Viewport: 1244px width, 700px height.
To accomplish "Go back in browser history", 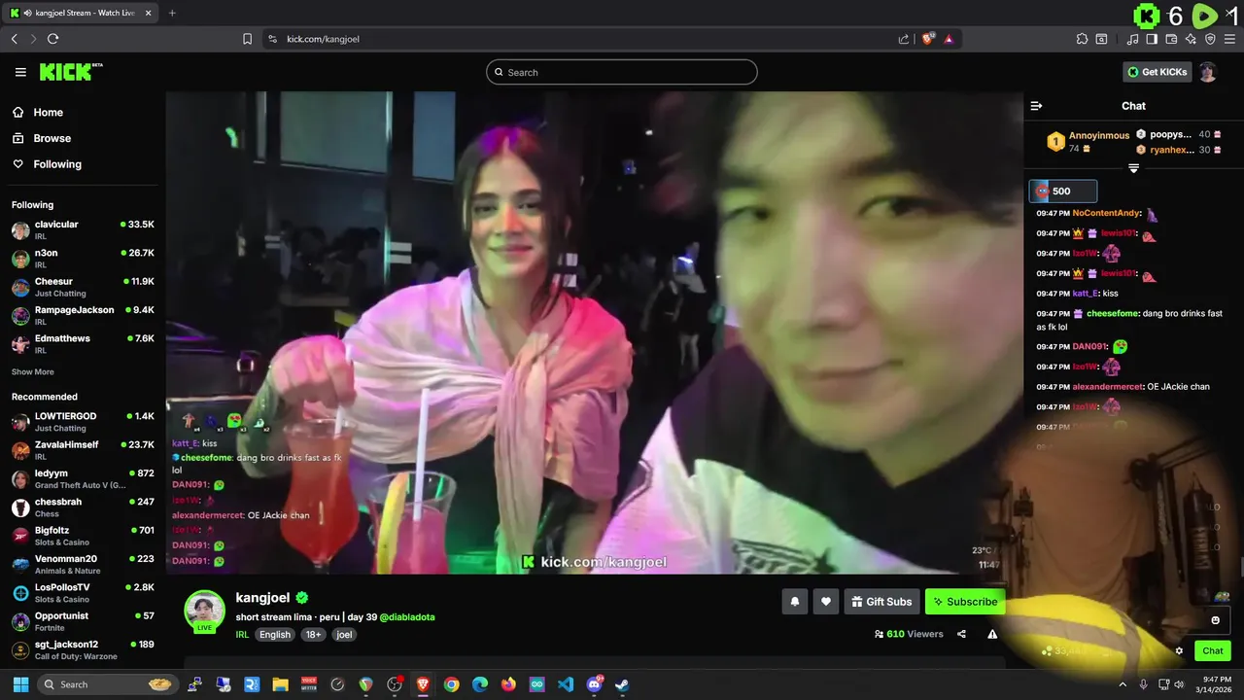I will click(14, 39).
